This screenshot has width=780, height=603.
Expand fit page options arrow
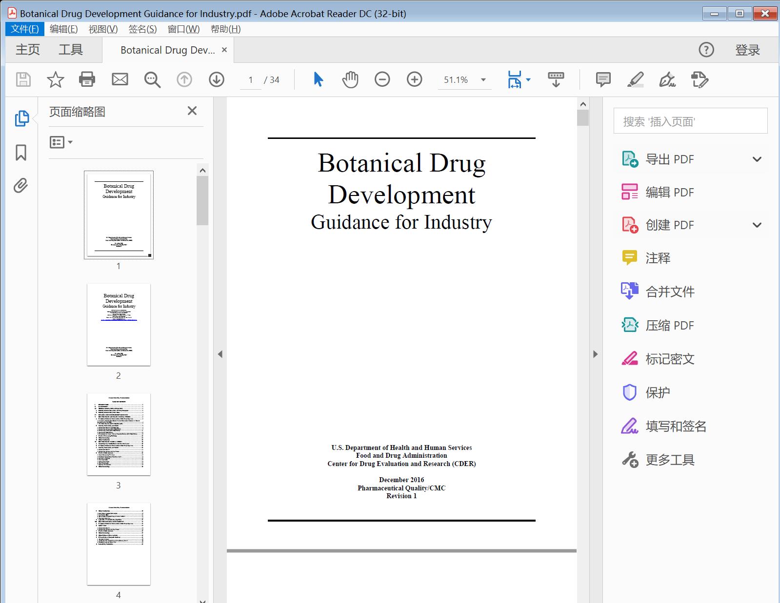click(528, 80)
